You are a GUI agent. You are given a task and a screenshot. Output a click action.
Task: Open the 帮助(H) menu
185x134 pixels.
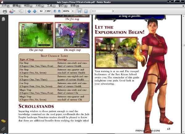point(75,6)
